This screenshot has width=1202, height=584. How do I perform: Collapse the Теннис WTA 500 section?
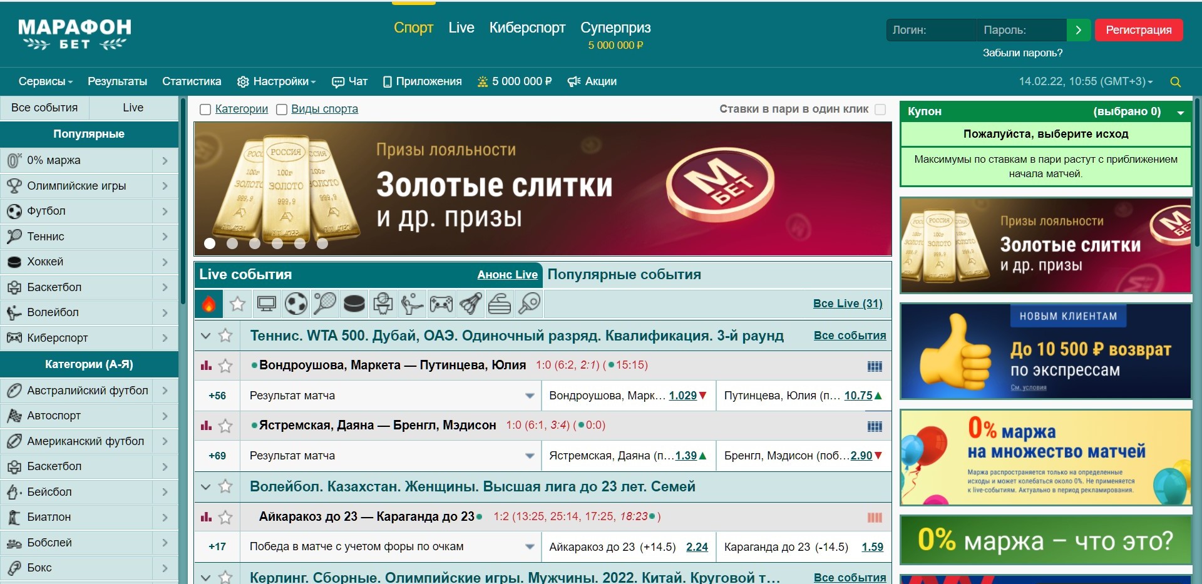coord(205,336)
